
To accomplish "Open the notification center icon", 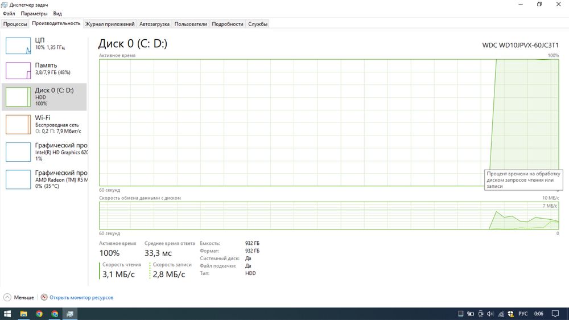I will pos(555,314).
